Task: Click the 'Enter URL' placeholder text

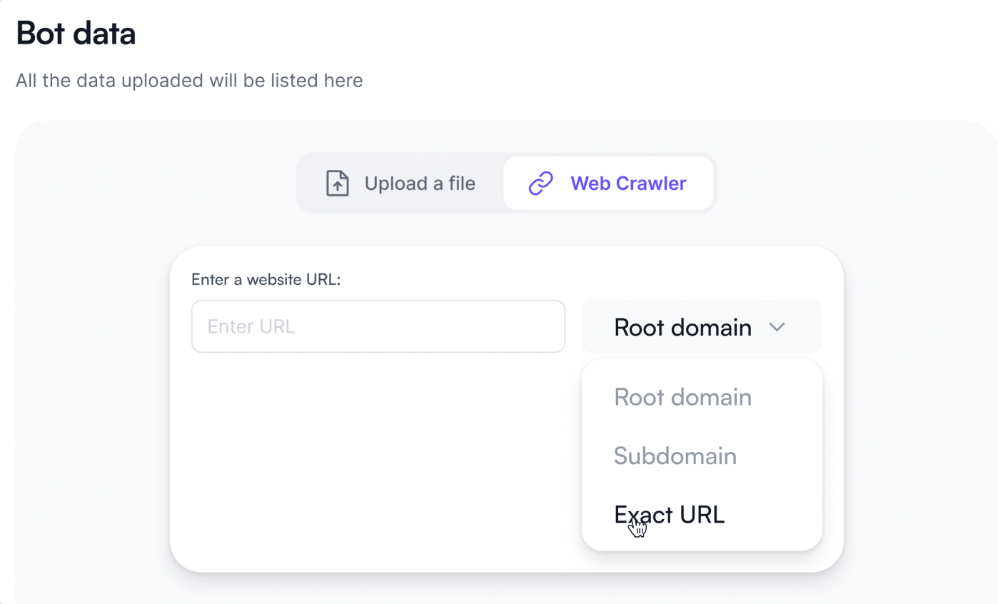Action: click(x=251, y=326)
